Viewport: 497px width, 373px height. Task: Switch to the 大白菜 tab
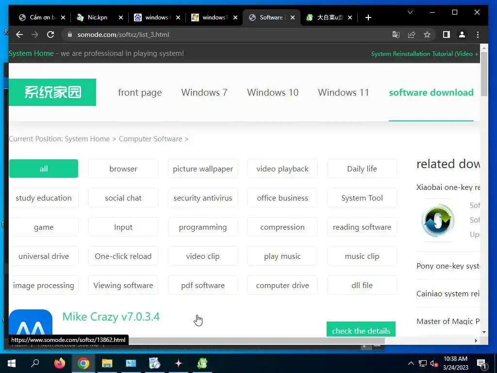pyautogui.click(x=330, y=17)
